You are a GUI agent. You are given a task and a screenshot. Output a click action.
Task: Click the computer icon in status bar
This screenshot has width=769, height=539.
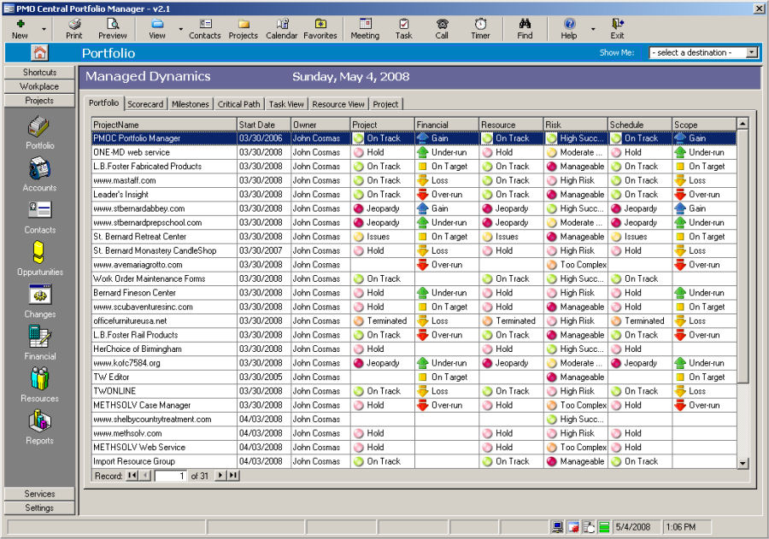coord(557,527)
